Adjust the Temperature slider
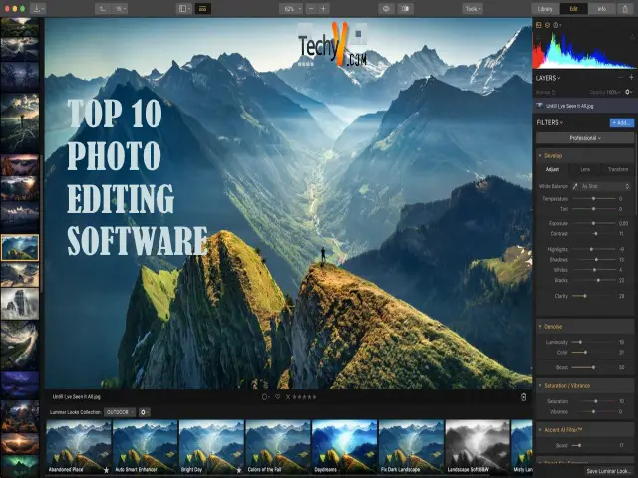This screenshot has width=638, height=478. (594, 199)
